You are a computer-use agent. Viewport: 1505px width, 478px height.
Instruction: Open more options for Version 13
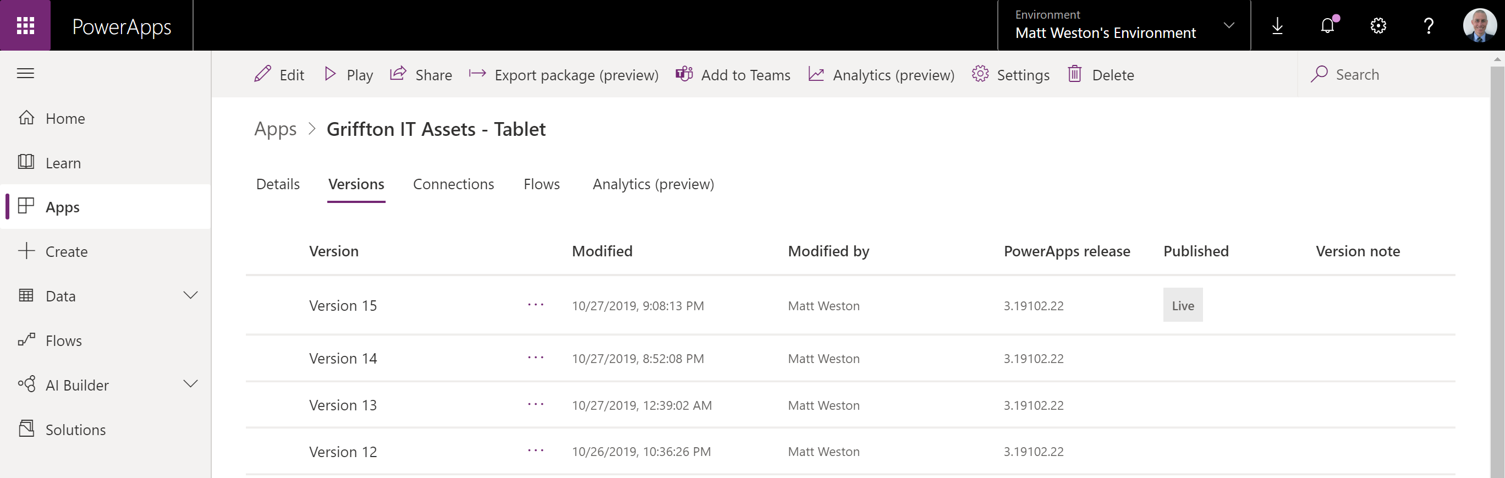(x=536, y=404)
